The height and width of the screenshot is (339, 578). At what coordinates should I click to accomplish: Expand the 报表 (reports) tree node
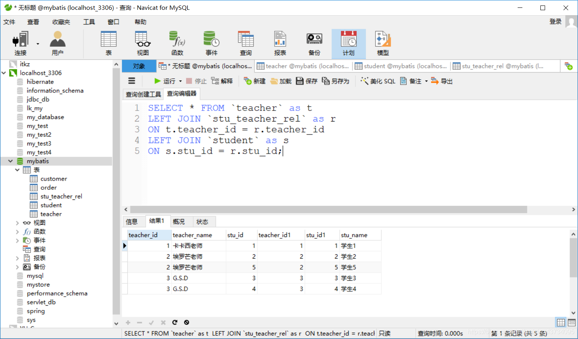coord(17,258)
